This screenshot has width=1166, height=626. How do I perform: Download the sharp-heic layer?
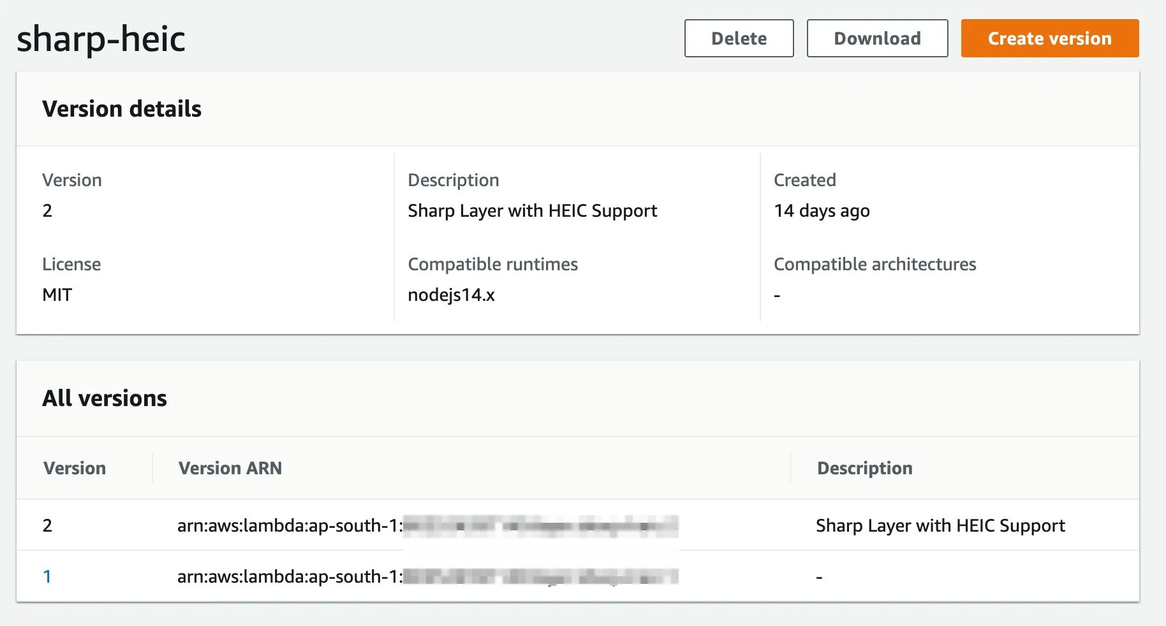[x=877, y=38]
